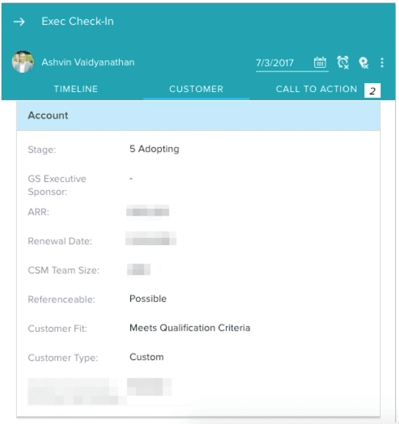Click the Account section header
Viewport: 399px width, 424px height.
[x=198, y=116]
